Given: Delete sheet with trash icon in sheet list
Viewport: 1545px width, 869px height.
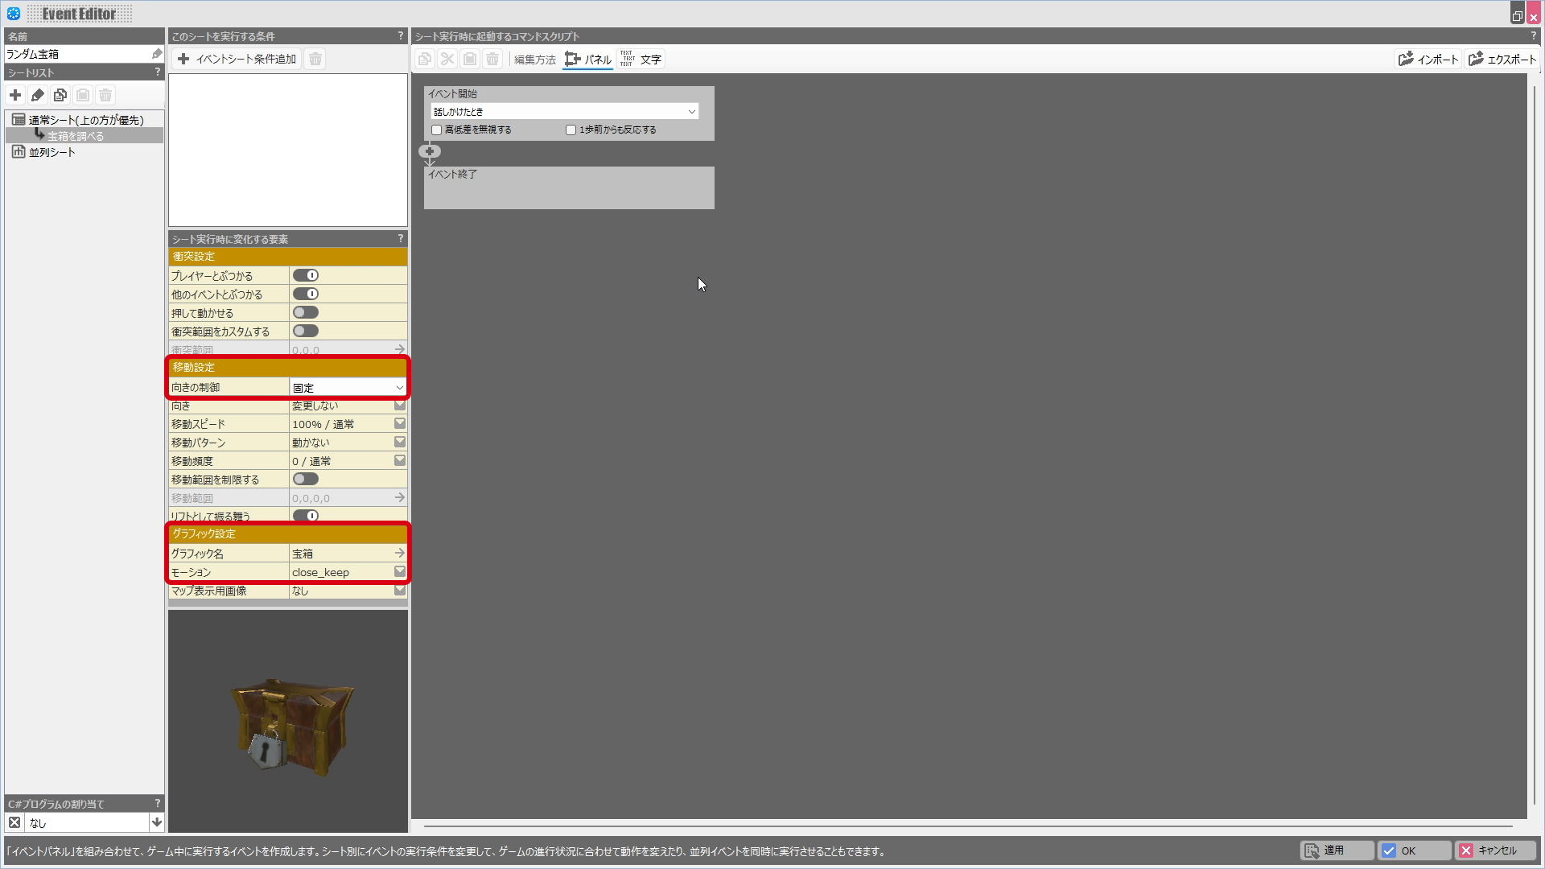Looking at the screenshot, I should pos(105,95).
